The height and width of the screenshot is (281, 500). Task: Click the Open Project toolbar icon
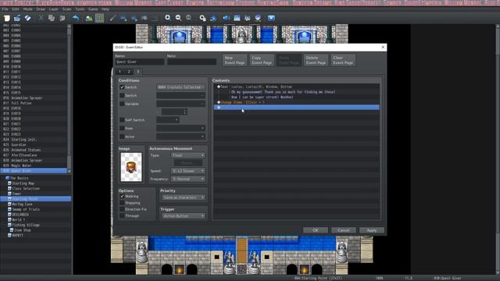point(17,18)
